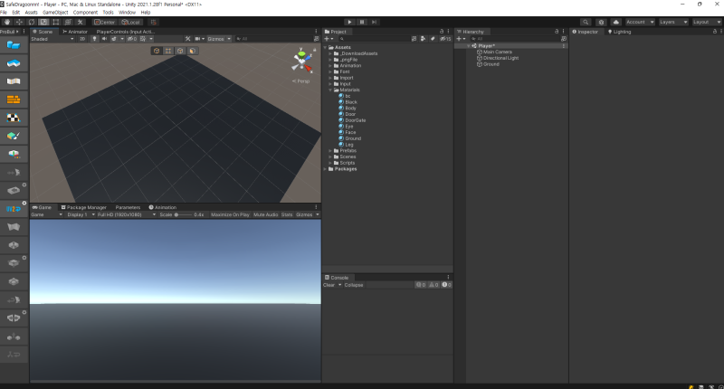The image size is (724, 389).
Task: Select the Scale tool
Action: pyautogui.click(x=43, y=22)
